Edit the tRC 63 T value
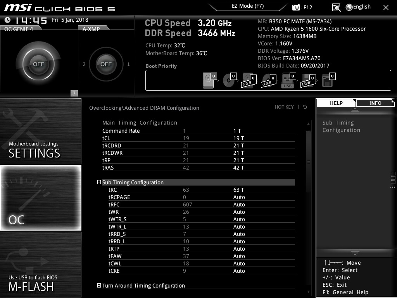This screenshot has width=397, height=298. [x=238, y=190]
